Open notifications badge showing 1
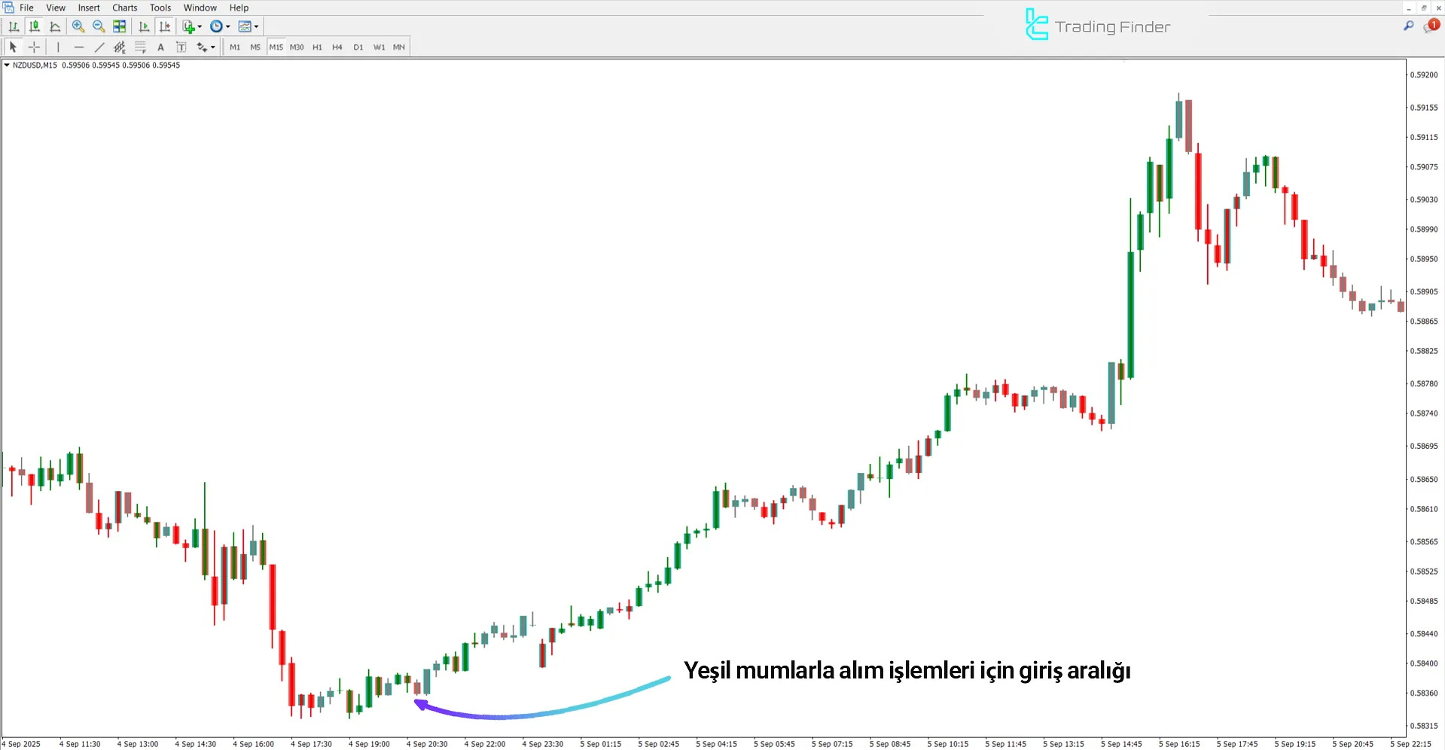Screen dimensions: 1445x750 pos(1433,25)
